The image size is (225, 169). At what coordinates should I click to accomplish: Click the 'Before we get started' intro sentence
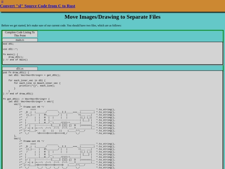click(61, 25)
